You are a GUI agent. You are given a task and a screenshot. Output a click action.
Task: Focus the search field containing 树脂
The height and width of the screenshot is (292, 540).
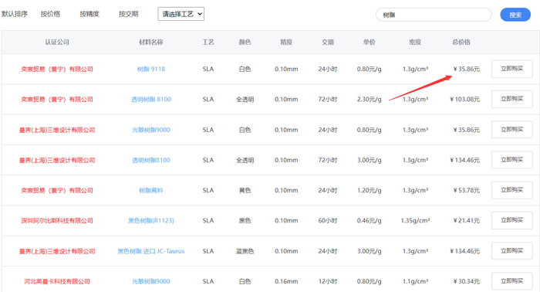click(x=434, y=15)
